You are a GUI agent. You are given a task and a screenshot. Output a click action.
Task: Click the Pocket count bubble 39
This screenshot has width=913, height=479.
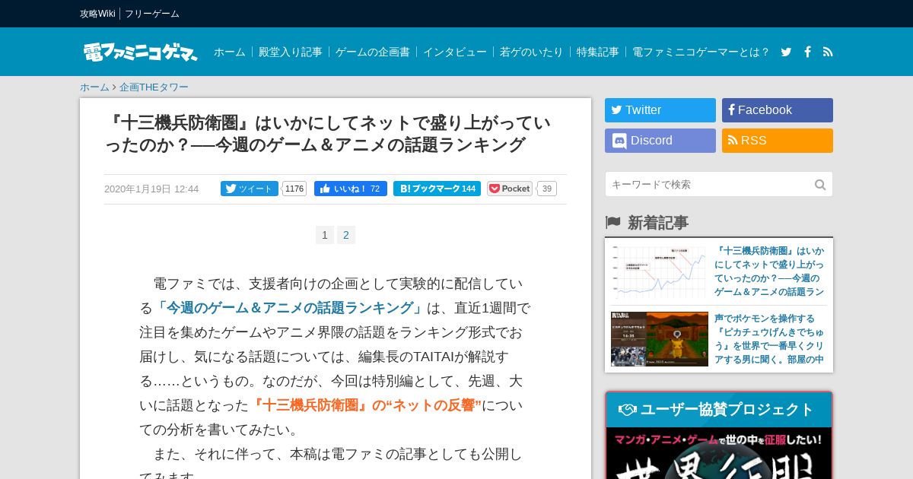click(547, 189)
